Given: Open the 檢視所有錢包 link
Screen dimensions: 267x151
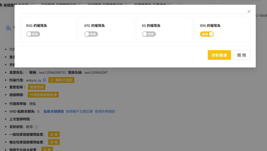Looking at the screenshot, I should pos(105,111).
